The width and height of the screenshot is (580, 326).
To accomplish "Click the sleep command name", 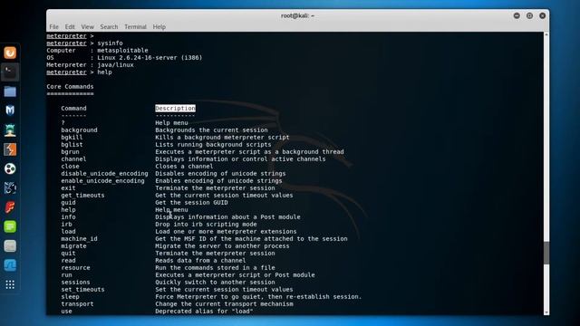I will click(70, 297).
